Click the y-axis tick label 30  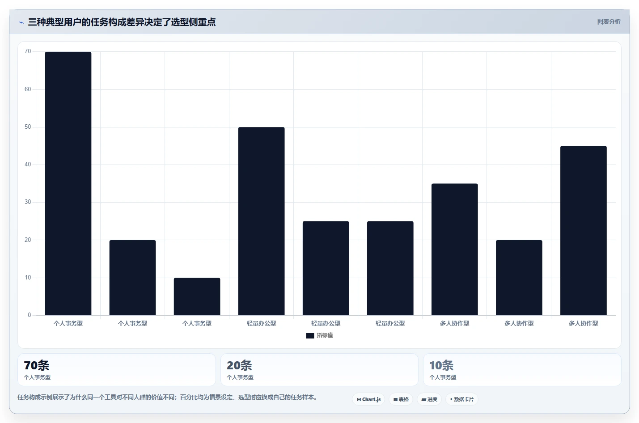pyautogui.click(x=28, y=202)
